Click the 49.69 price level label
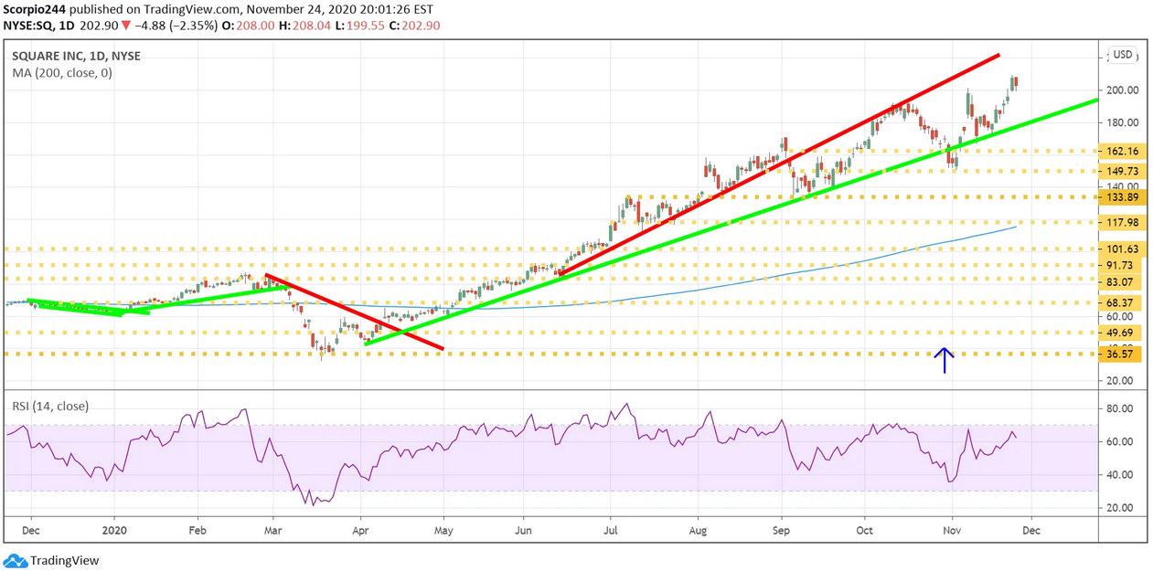 click(x=1122, y=333)
